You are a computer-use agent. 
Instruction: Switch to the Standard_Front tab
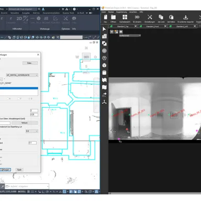click(152, 26)
